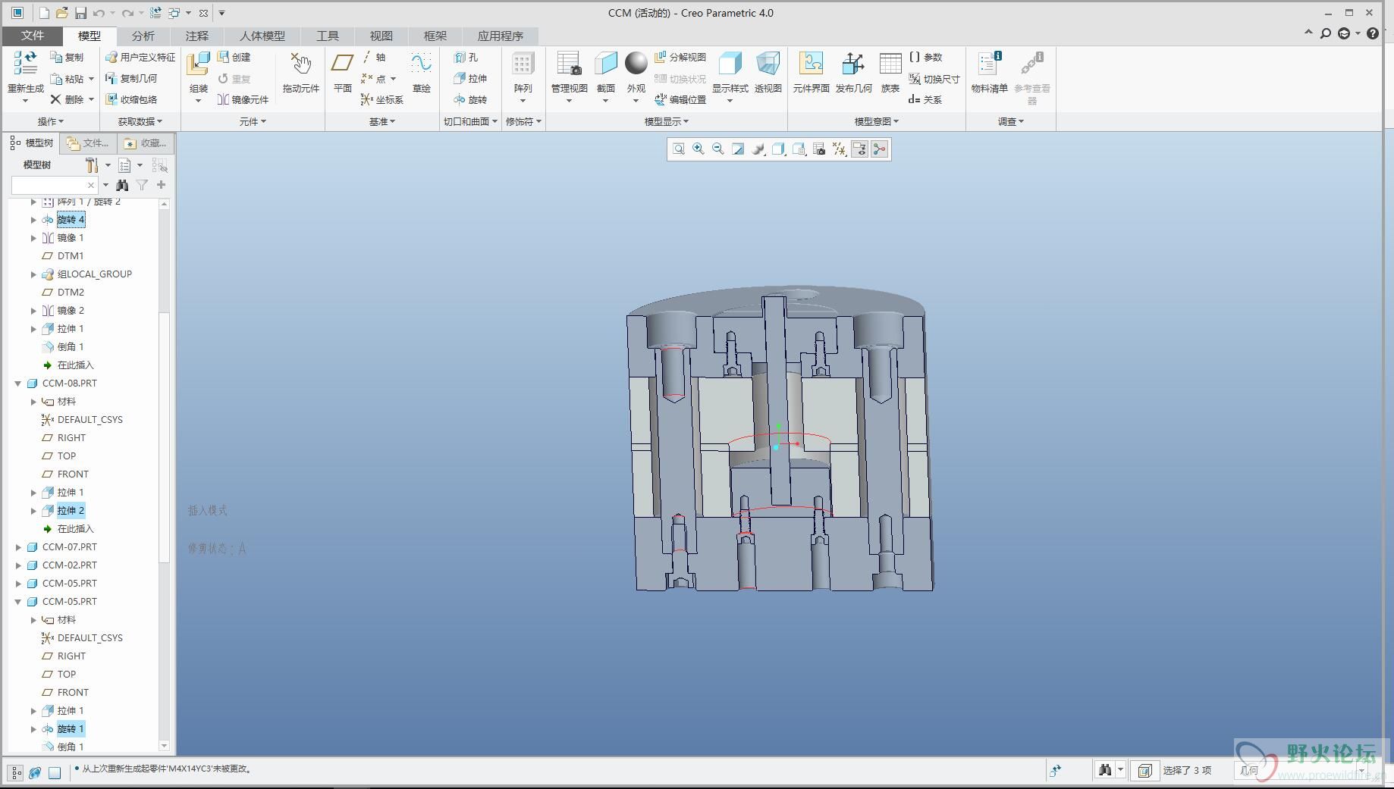This screenshot has width=1394, height=789.
Task: Click the Save icon in quick access toolbar
Action: click(x=80, y=13)
